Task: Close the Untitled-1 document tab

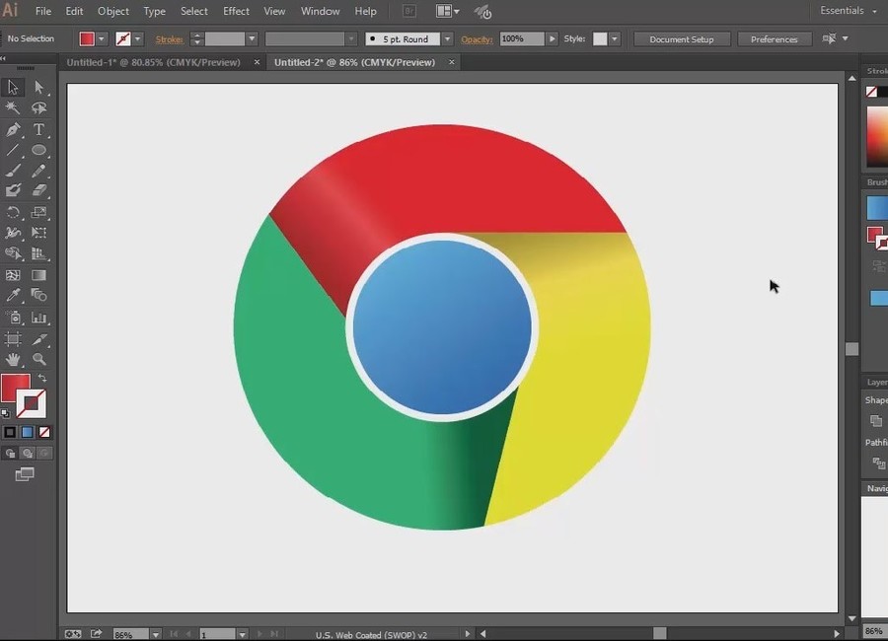Action: tap(257, 62)
